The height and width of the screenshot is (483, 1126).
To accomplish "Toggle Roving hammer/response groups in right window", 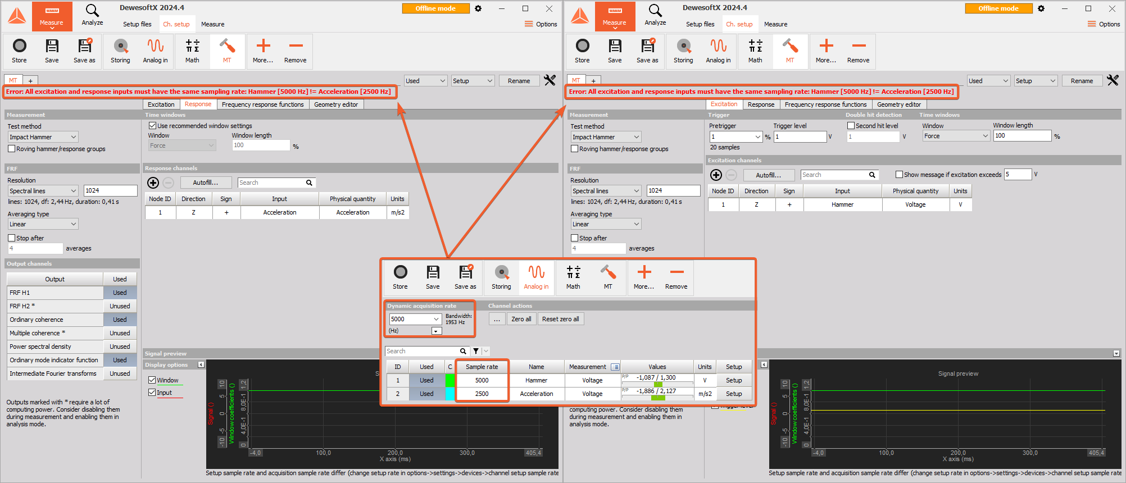I will coord(574,149).
